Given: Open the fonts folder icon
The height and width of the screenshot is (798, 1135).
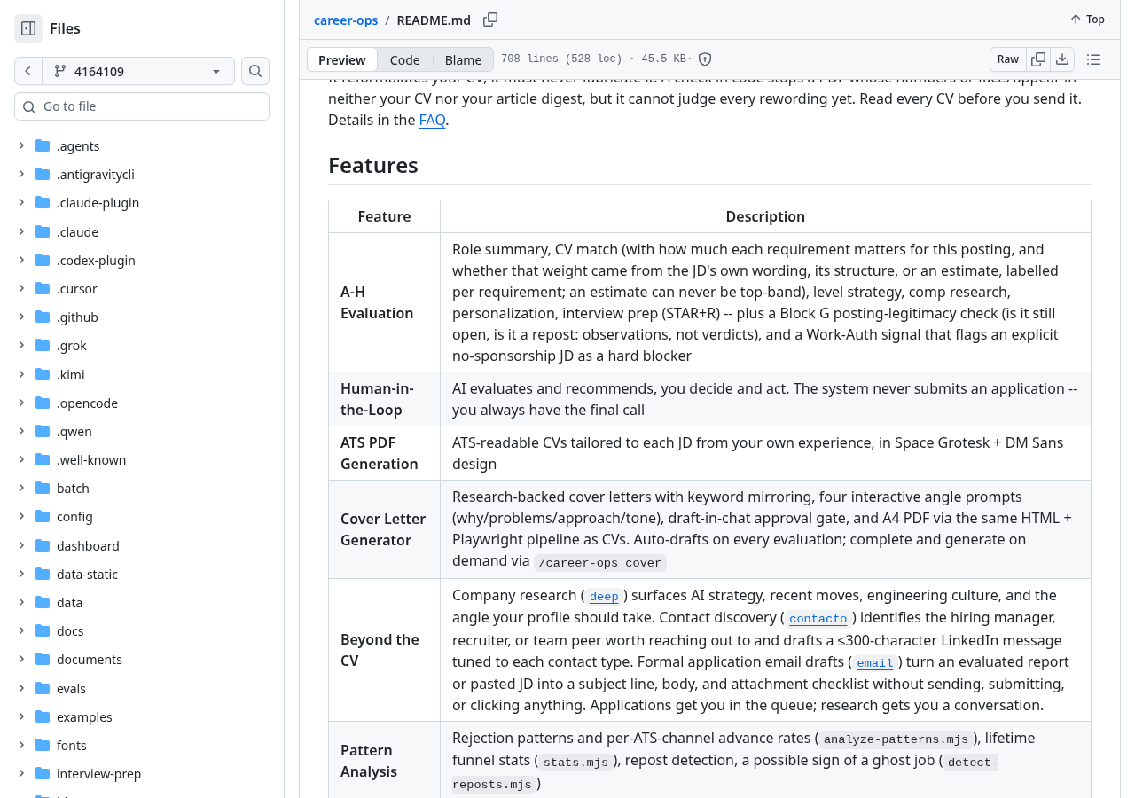Looking at the screenshot, I should 43,745.
